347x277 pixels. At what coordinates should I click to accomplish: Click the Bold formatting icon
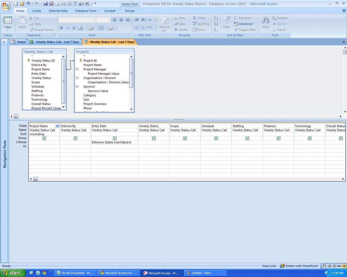pos(61,28)
